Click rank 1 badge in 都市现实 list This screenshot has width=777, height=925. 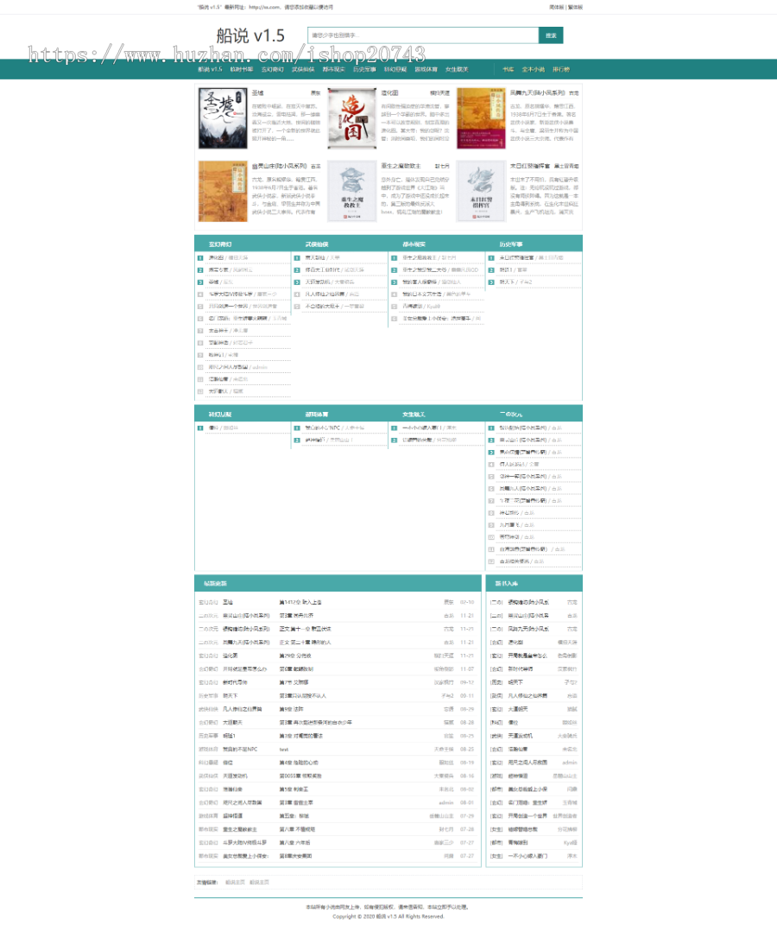coord(394,258)
